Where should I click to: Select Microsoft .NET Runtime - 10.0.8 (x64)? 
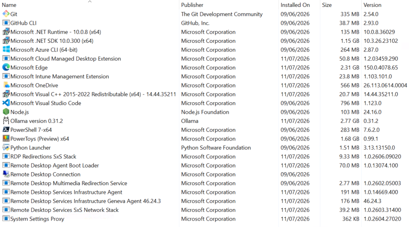[56, 32]
